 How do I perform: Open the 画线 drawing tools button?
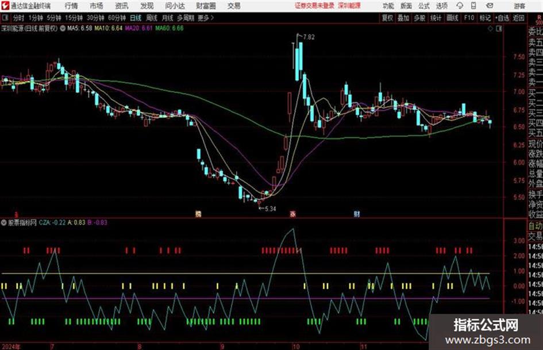(x=452, y=18)
